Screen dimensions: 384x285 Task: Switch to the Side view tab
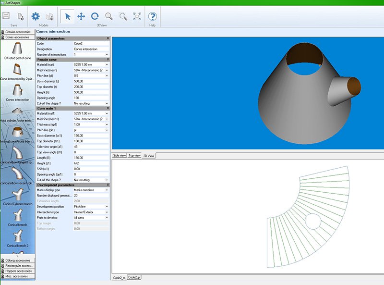119,156
